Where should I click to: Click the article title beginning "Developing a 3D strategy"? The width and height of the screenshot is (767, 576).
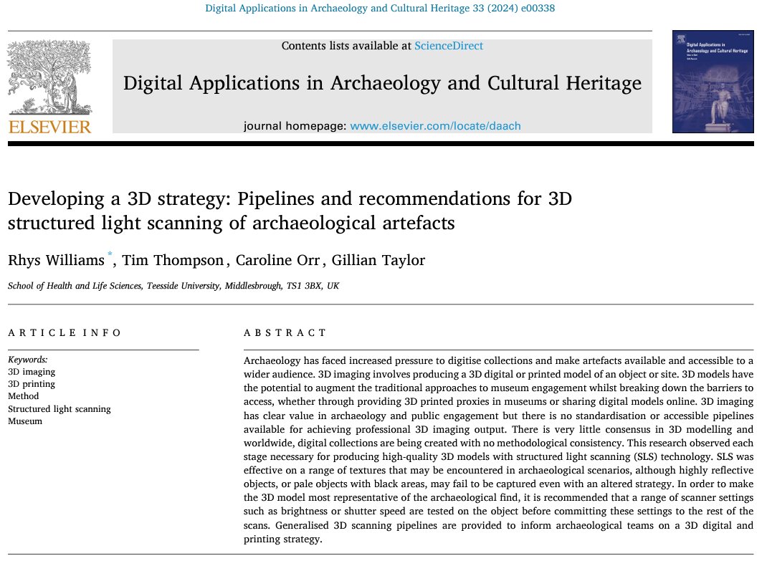290,210
